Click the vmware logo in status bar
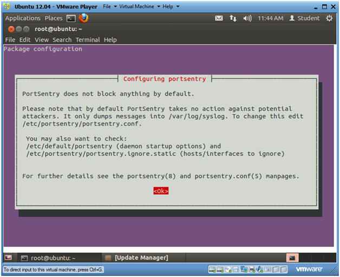Image resolution: width=340 pixels, height=277 pixels. pyautogui.click(x=309, y=269)
